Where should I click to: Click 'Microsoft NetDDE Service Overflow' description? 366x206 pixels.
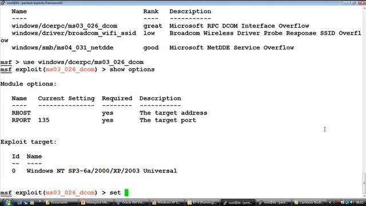232,47
